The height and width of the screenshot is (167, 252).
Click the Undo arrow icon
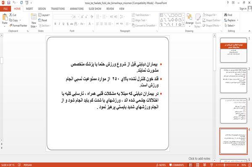point(14,3)
